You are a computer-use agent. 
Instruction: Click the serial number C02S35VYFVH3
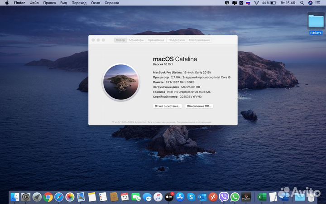pyautogui.click(x=191, y=97)
